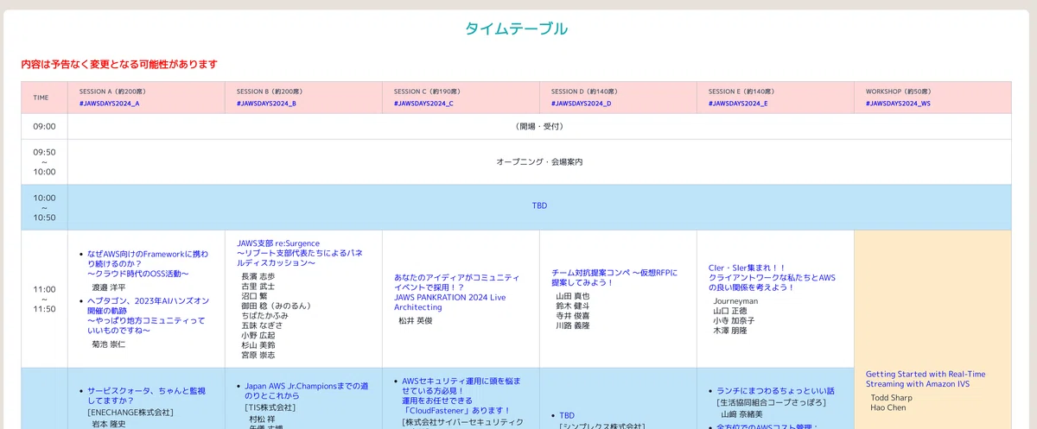
Task: Click the (開場・受付) row text
Action: (539, 126)
